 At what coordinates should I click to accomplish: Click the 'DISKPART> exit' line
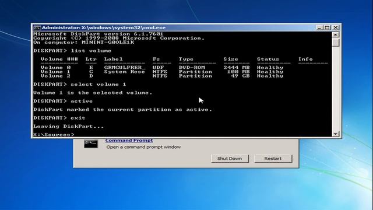pos(59,118)
